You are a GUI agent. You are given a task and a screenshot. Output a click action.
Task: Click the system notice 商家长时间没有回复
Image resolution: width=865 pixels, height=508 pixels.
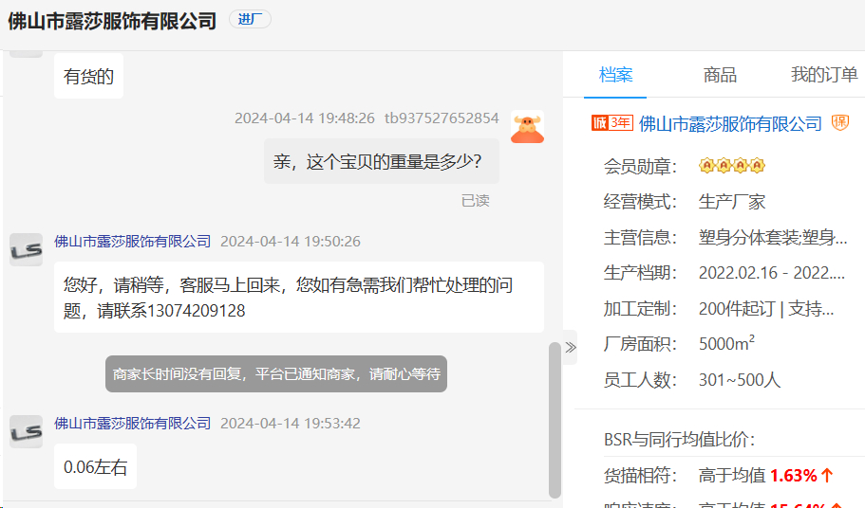[276, 374]
